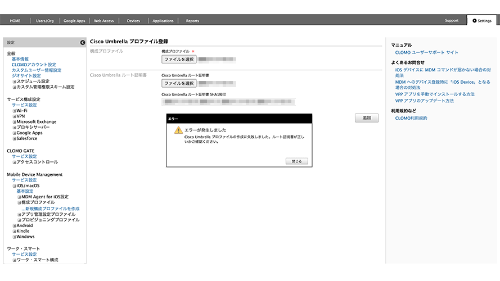500x281 pixels.
Task: Open 基本情報 link under 全般
Action: pyautogui.click(x=20, y=59)
